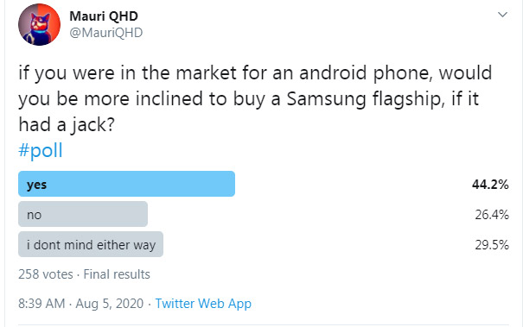Click the Mauri QHD display name
The image size is (523, 327).
pyautogui.click(x=104, y=16)
